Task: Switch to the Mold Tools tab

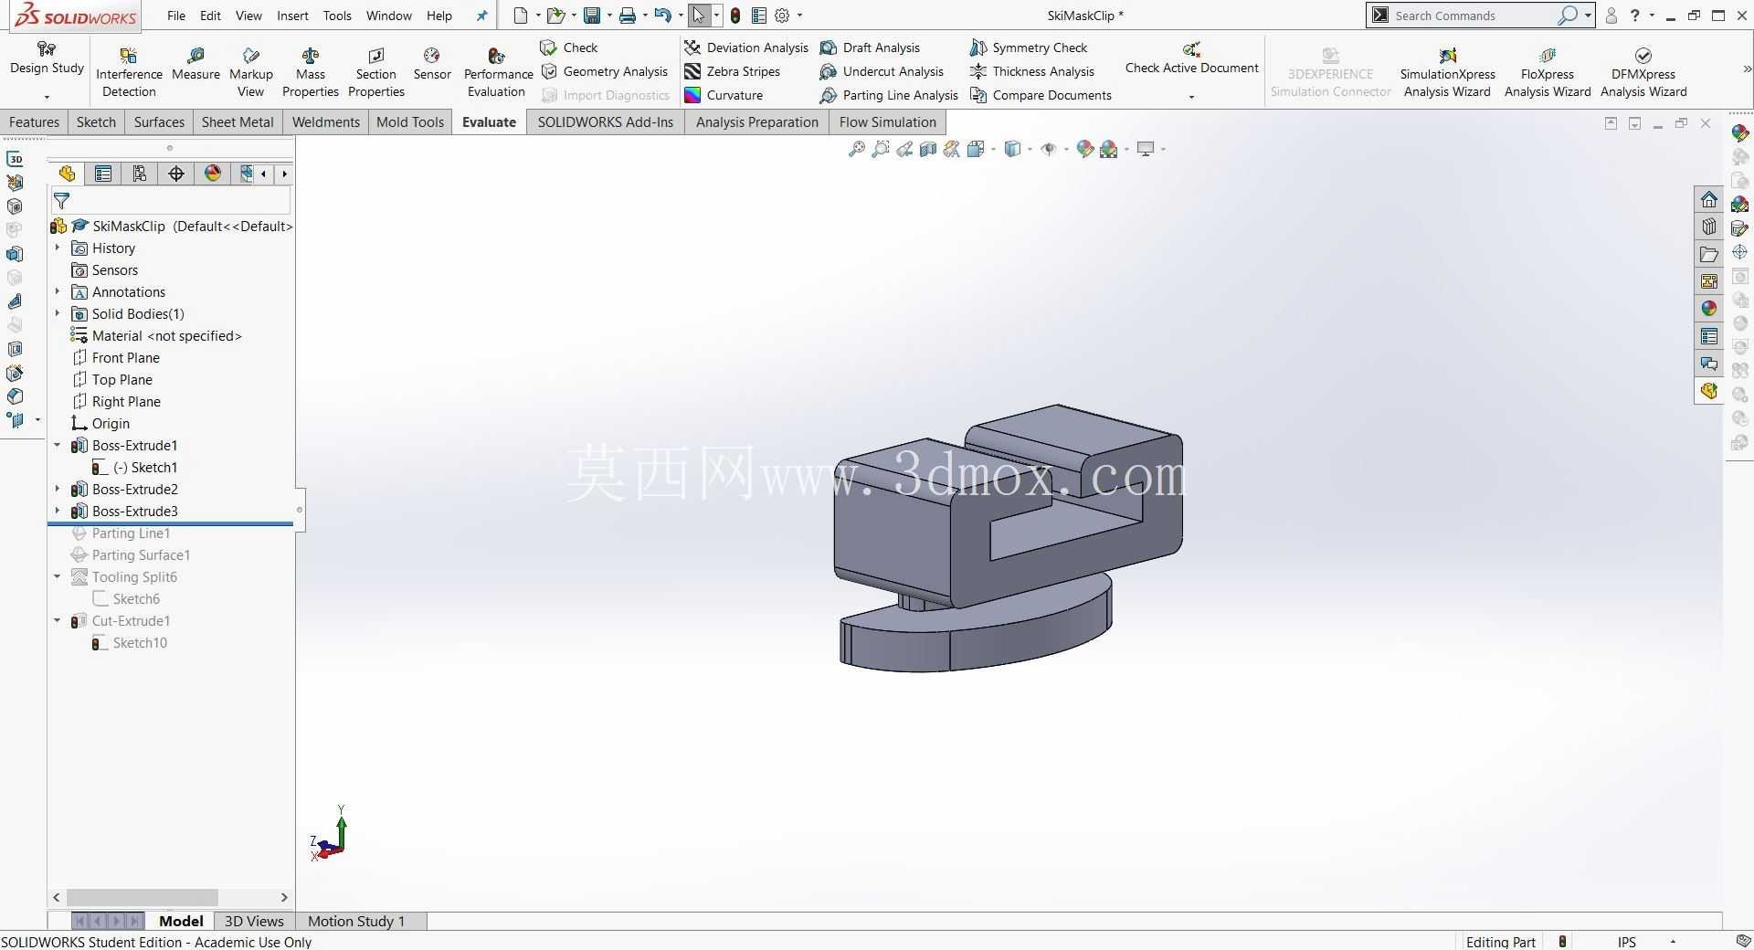Action: pyautogui.click(x=410, y=121)
